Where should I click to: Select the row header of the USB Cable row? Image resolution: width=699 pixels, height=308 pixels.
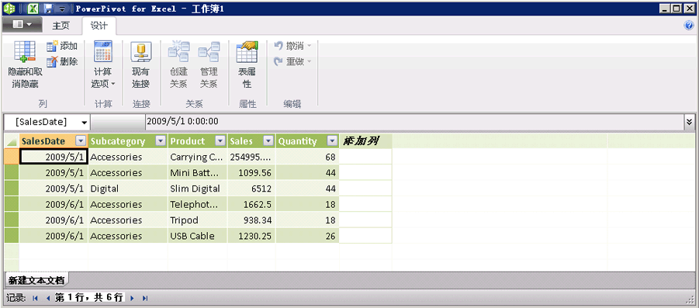click(x=12, y=236)
